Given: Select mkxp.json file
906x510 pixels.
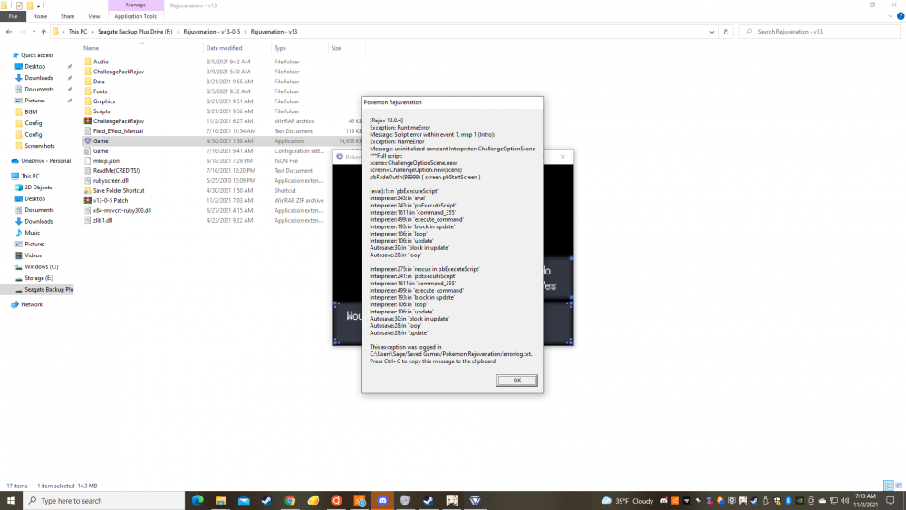Looking at the screenshot, I should (106, 160).
